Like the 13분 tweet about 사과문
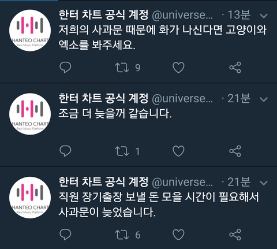 tap(178, 68)
